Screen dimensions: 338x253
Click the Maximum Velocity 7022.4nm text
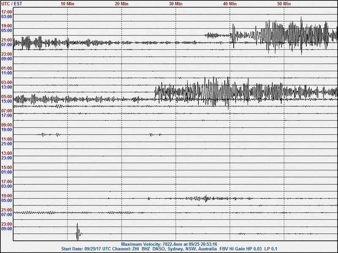(169, 244)
